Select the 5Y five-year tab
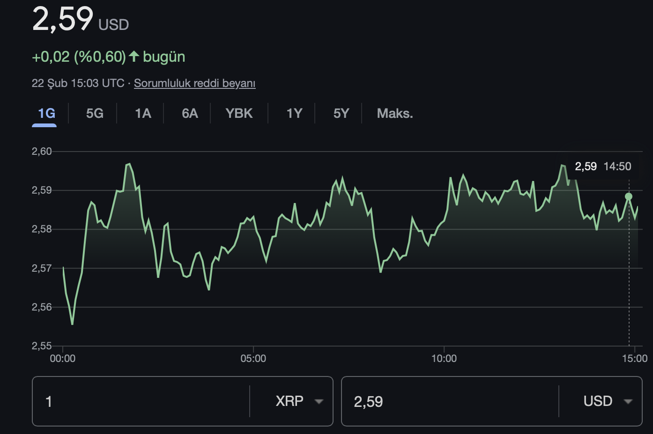 tap(341, 114)
